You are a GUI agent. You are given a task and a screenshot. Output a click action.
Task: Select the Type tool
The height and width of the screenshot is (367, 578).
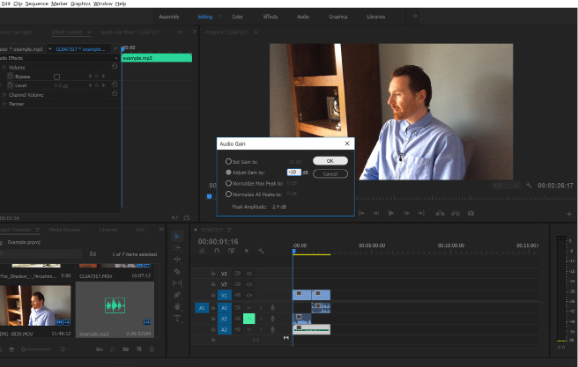pos(177,318)
